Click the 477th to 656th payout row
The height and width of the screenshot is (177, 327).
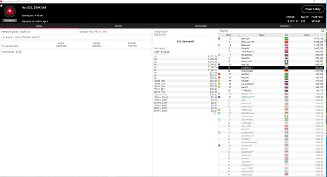tap(185, 111)
